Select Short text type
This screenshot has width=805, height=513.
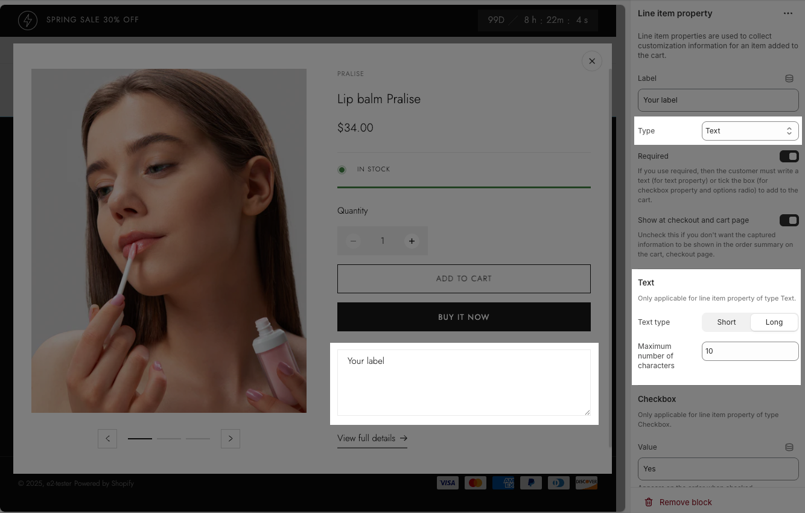click(727, 322)
